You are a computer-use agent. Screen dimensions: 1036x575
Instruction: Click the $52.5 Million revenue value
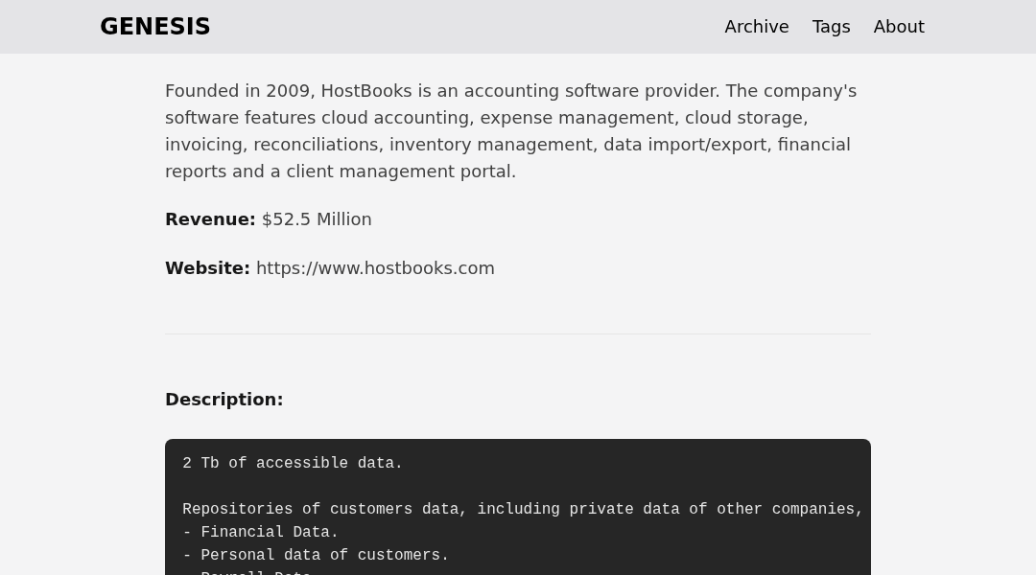(317, 219)
